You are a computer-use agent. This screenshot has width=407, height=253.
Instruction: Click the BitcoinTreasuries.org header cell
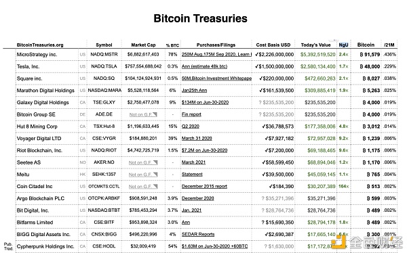coord(40,45)
